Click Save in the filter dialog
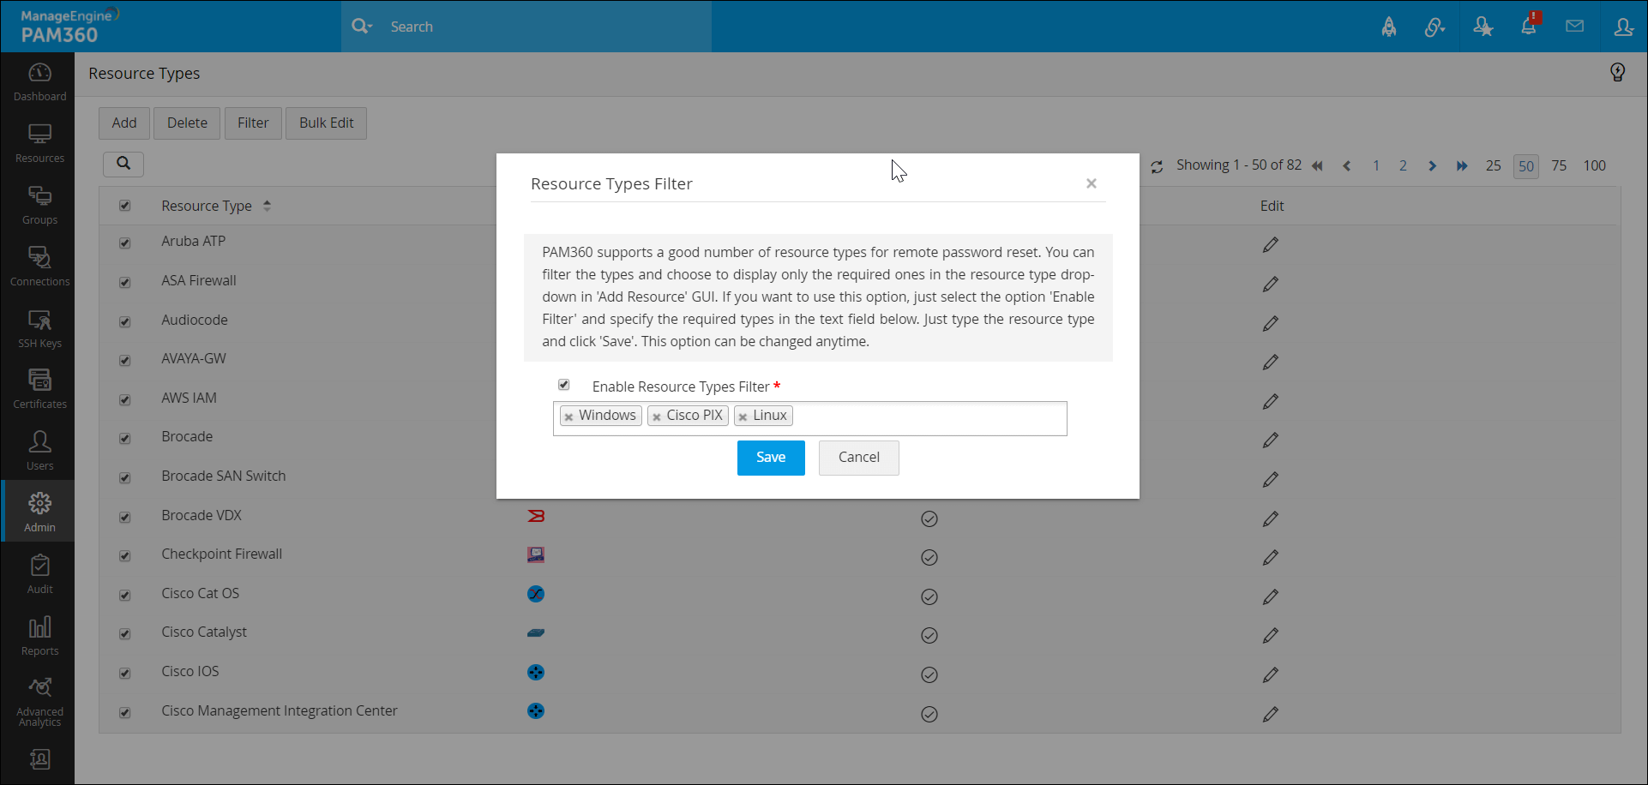 pos(771,458)
